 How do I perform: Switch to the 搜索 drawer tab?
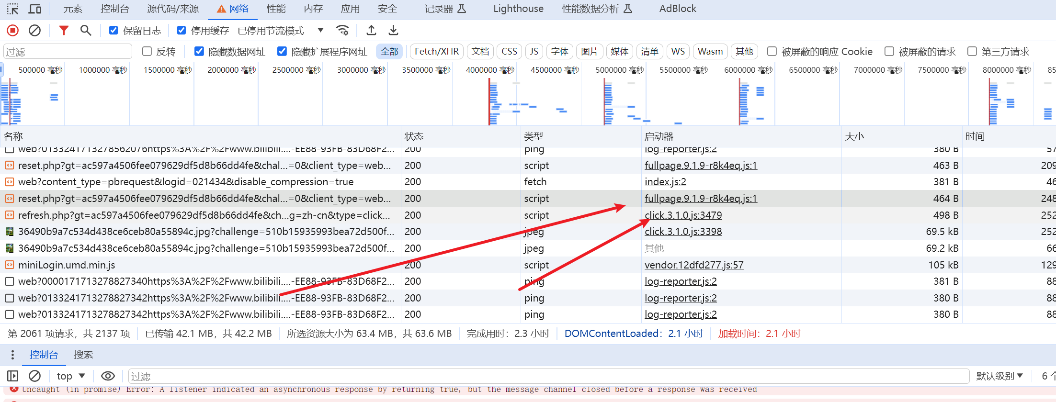point(83,355)
